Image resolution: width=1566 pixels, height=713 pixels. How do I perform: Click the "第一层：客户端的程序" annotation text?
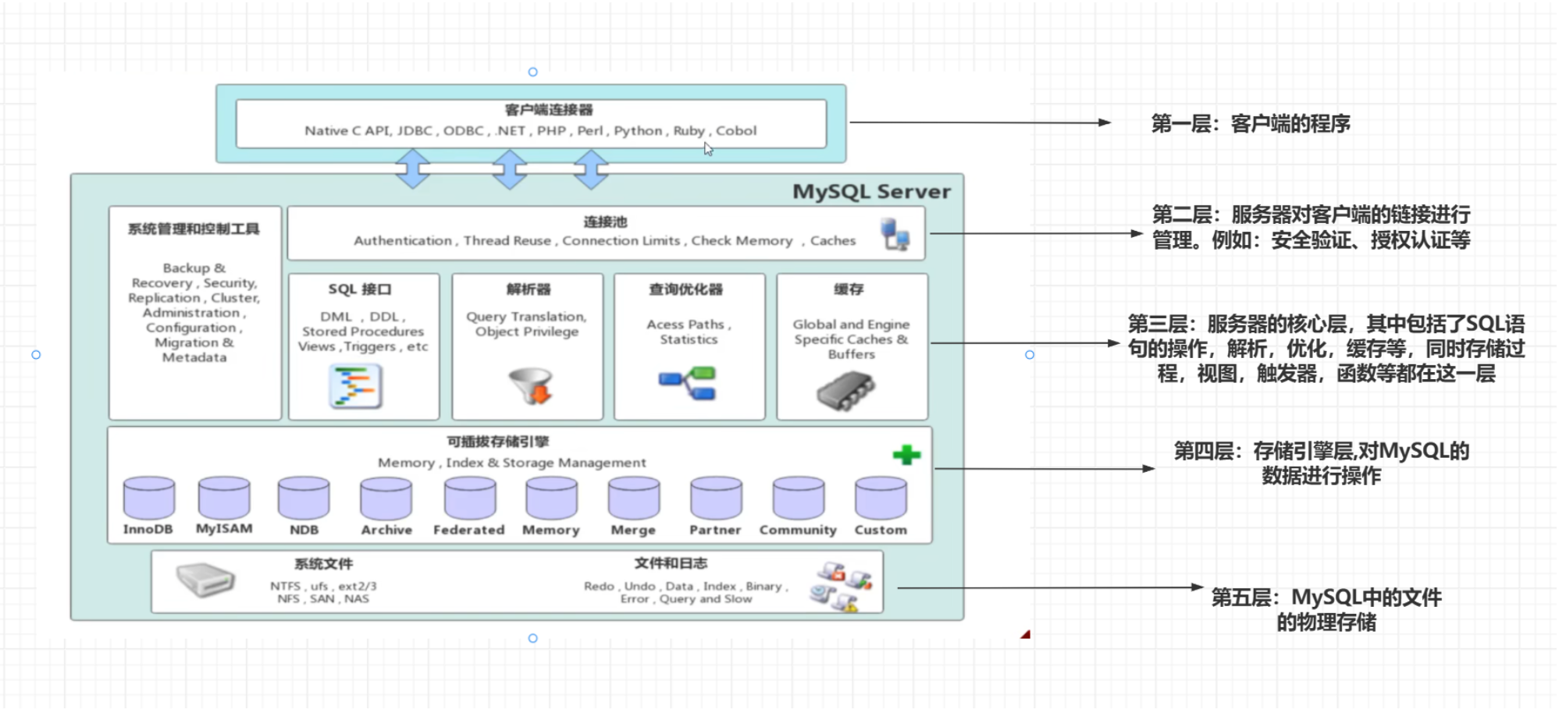coord(1250,123)
